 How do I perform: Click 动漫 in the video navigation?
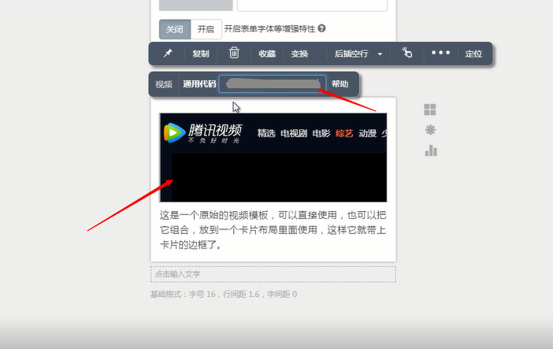368,133
